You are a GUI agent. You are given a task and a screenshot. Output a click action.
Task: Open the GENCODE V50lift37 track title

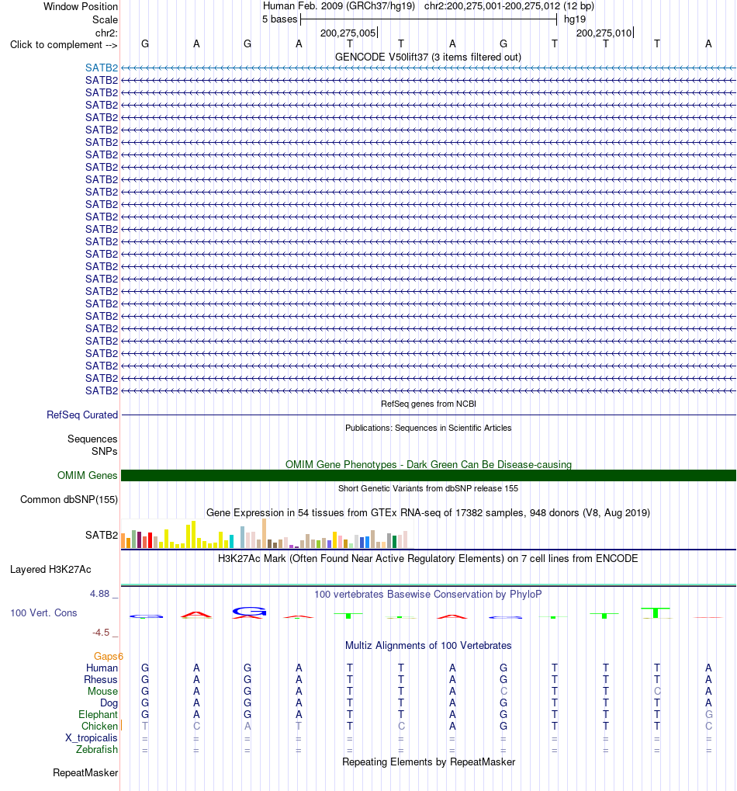[428, 57]
